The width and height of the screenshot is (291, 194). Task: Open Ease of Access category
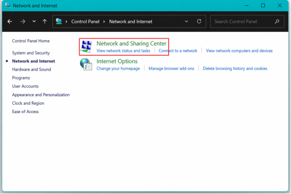tap(26, 112)
